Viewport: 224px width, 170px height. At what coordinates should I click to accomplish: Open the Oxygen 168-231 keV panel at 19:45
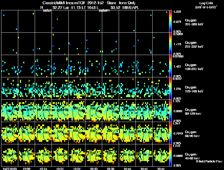pyautogui.click(x=127, y=66)
